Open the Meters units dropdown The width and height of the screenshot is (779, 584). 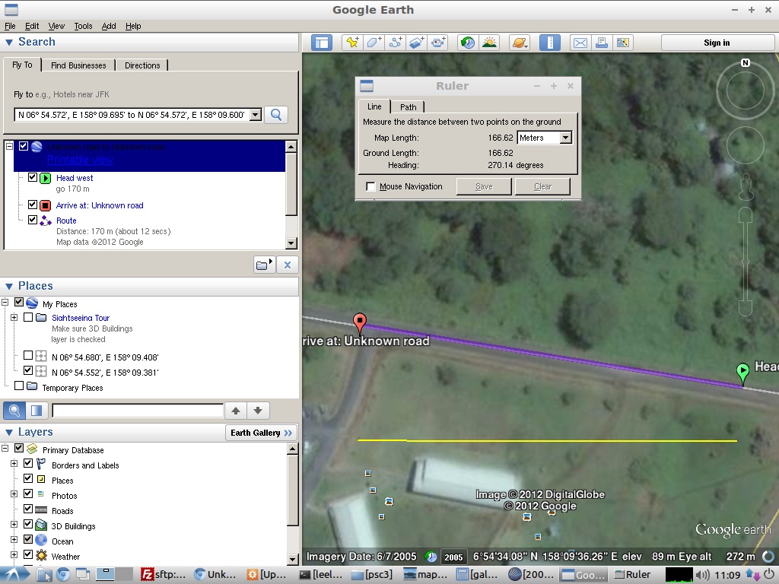(x=566, y=138)
